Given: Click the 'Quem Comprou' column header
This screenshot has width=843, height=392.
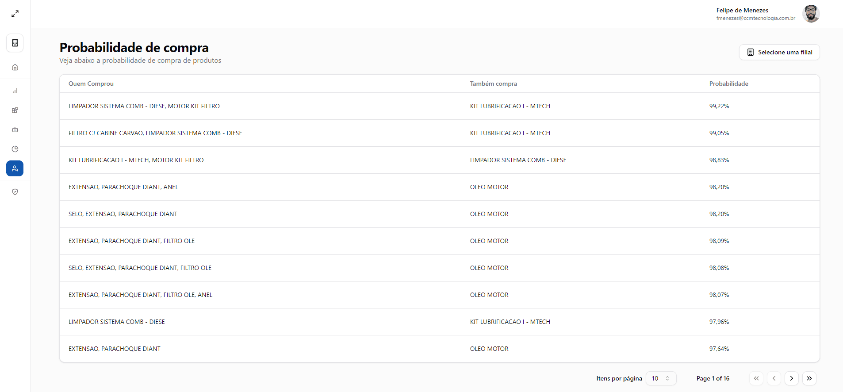Looking at the screenshot, I should 91,84.
